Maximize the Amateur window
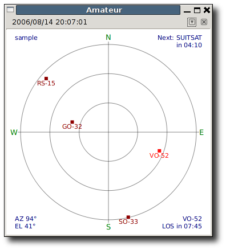226x250 pixels. coord(197,10)
